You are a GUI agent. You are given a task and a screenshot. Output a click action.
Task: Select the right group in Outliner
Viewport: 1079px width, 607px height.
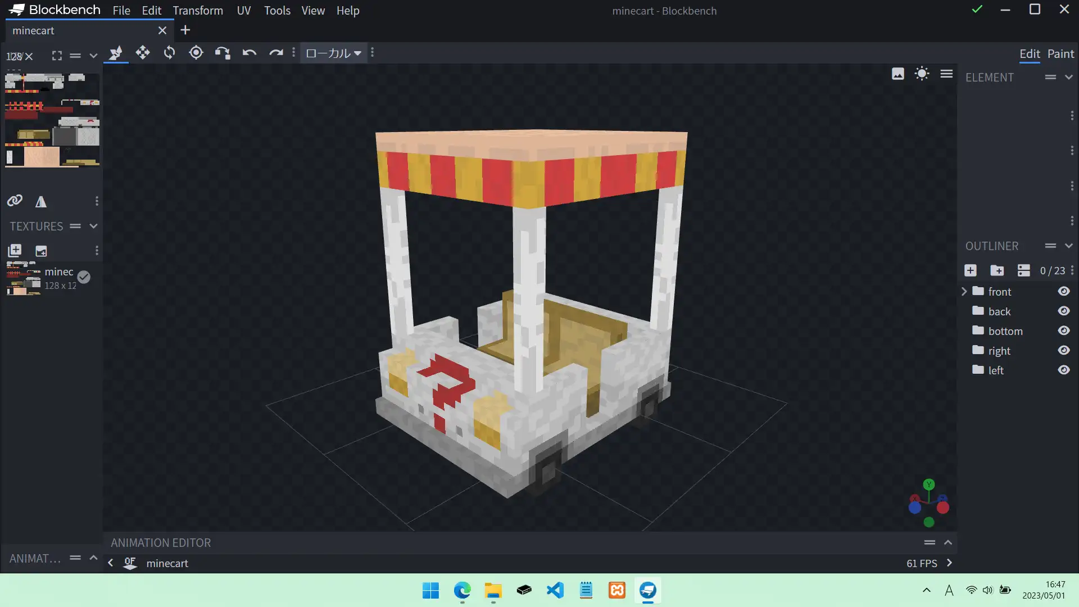[x=999, y=351]
